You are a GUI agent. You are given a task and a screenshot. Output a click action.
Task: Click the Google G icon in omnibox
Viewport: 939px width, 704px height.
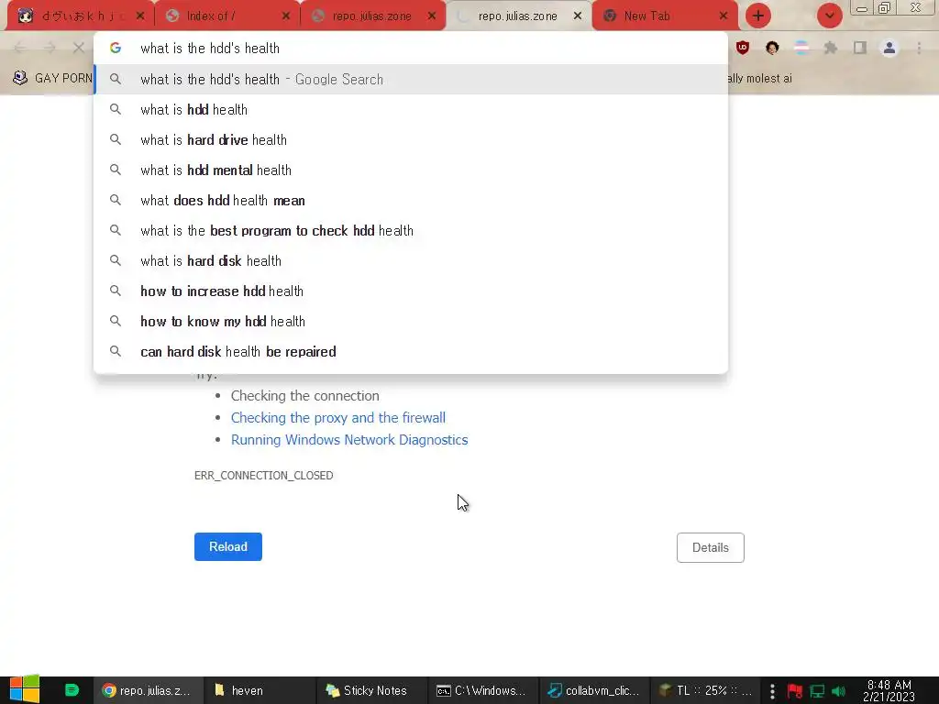click(x=116, y=48)
